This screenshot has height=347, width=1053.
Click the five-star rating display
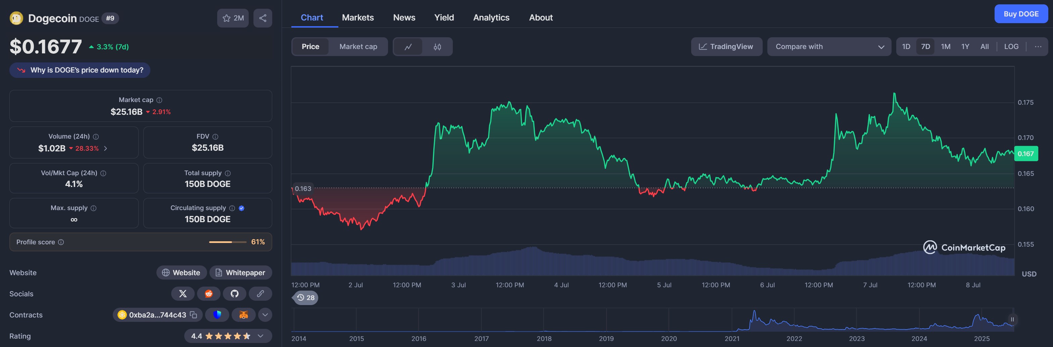tap(228, 336)
